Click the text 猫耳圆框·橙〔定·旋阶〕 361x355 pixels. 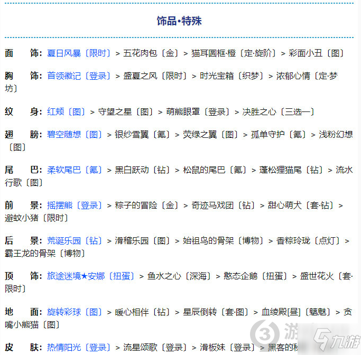pyautogui.click(x=234, y=53)
